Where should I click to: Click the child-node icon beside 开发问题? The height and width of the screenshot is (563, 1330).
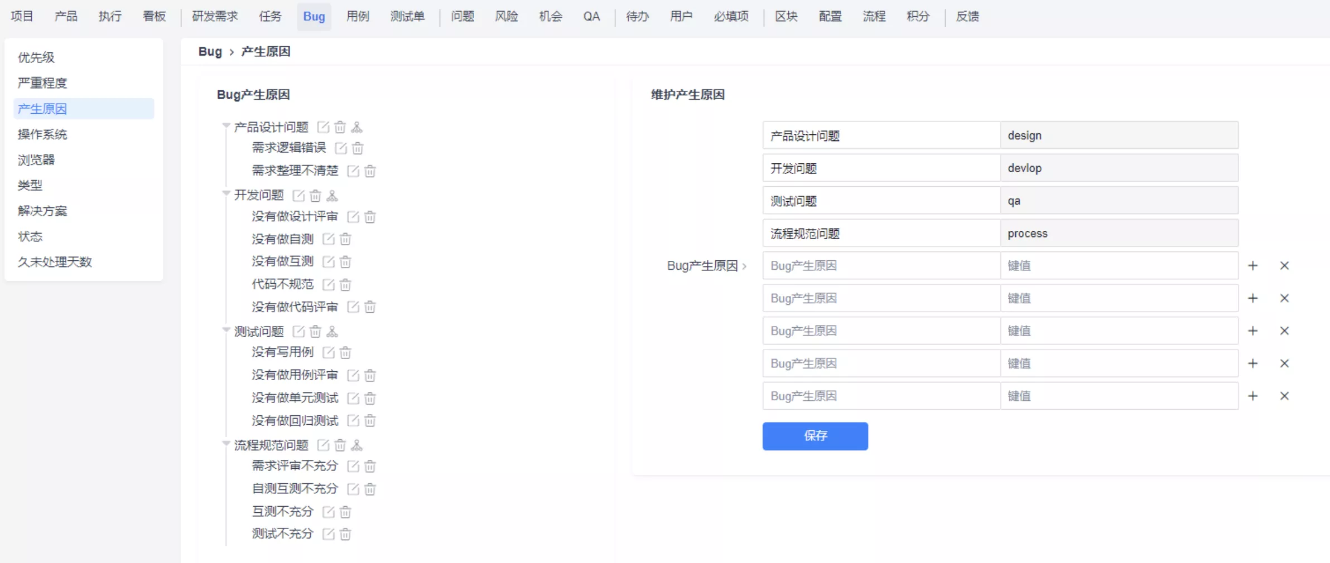coord(332,196)
